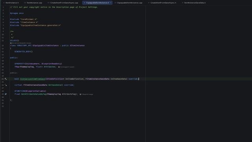Click the Attributes variable name
The image size is (252, 142).
pos(50,67)
